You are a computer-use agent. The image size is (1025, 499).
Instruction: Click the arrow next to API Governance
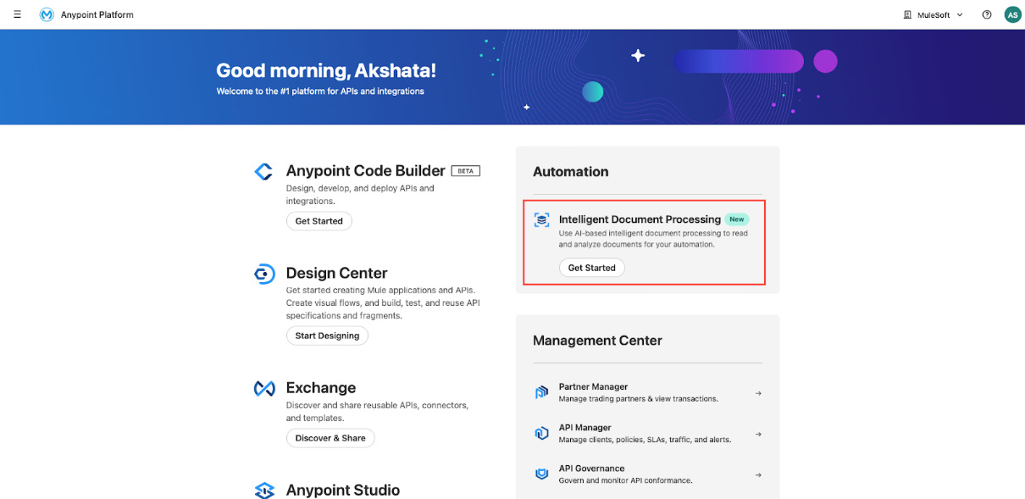[x=758, y=474]
